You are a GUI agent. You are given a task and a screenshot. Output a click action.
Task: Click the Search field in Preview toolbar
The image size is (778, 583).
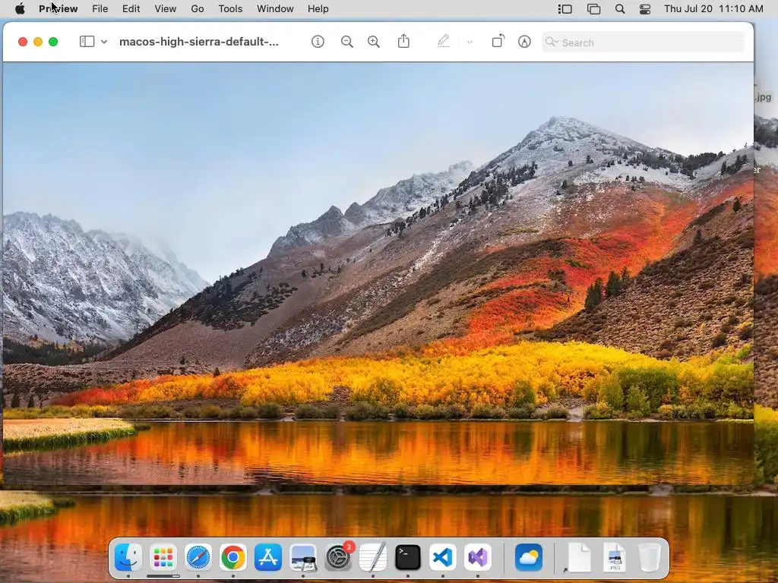click(x=644, y=43)
